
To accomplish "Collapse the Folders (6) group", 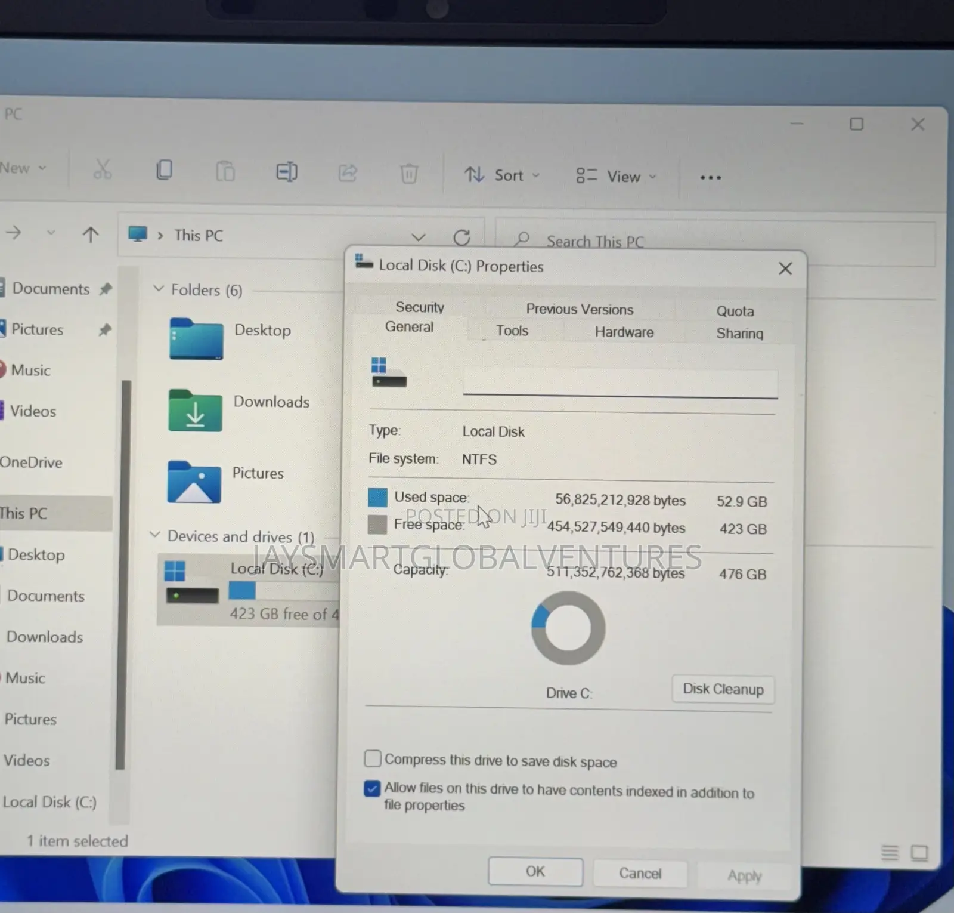I will tap(159, 289).
